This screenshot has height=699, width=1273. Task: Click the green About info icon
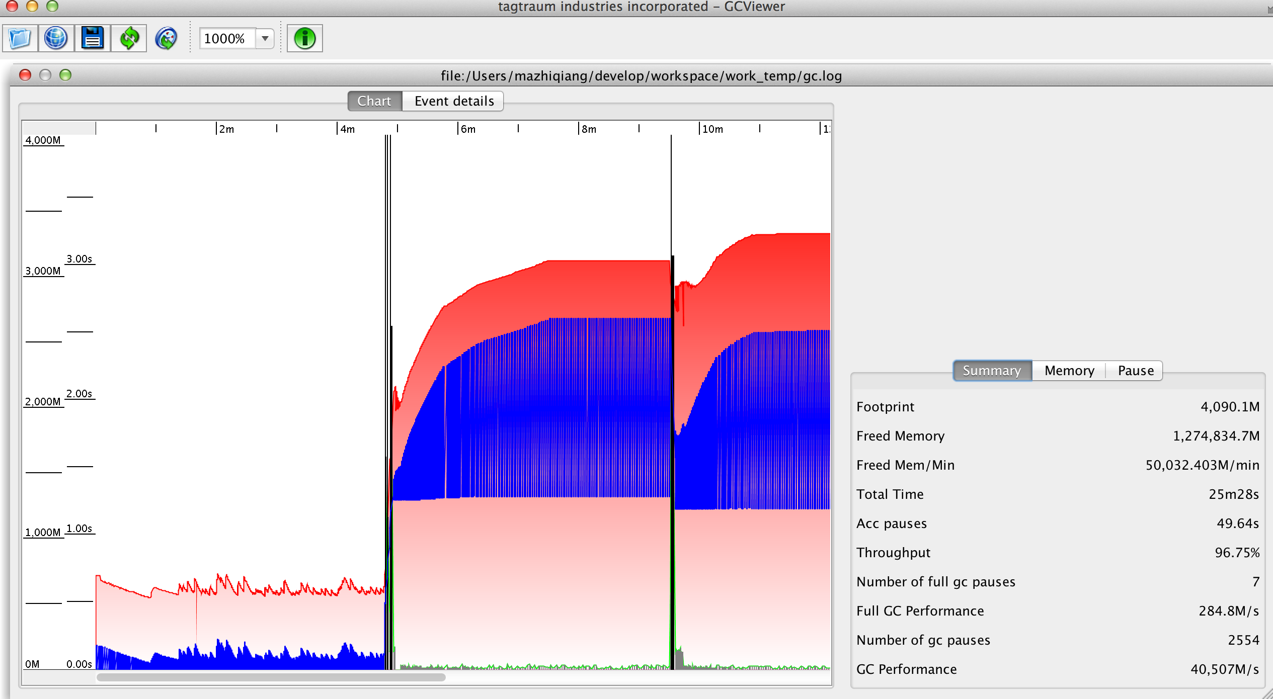click(x=304, y=38)
